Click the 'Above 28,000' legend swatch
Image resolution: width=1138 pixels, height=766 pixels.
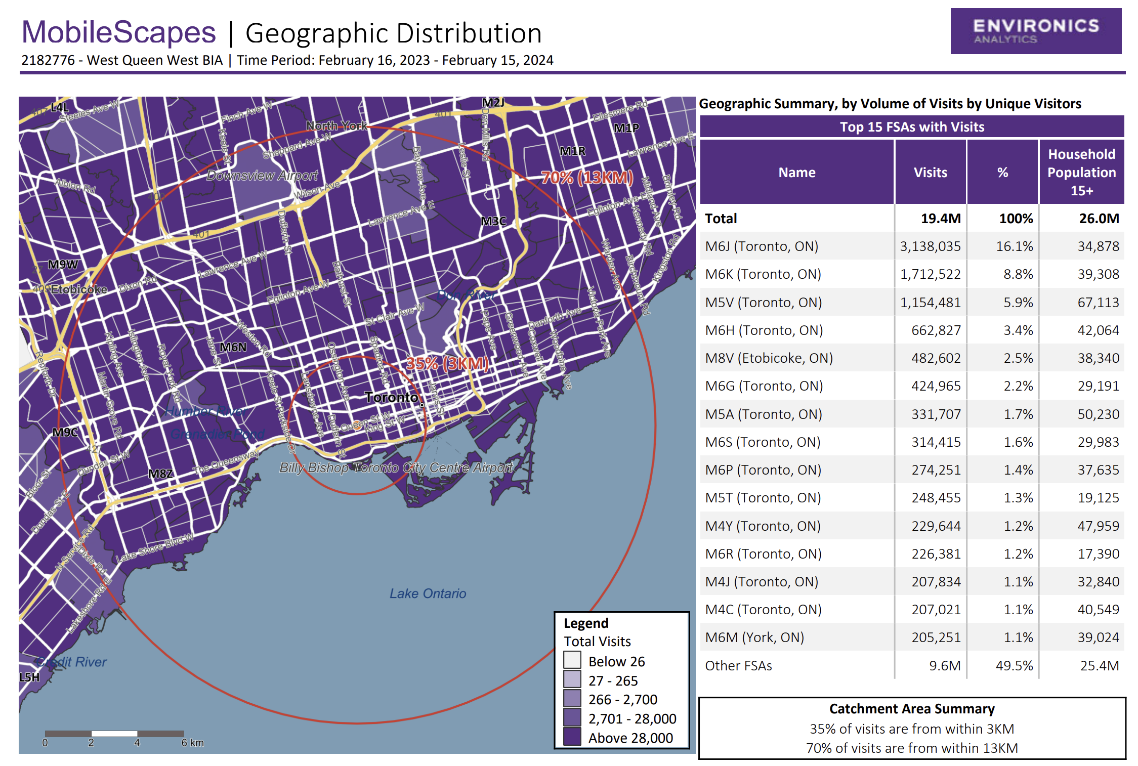pos(572,736)
